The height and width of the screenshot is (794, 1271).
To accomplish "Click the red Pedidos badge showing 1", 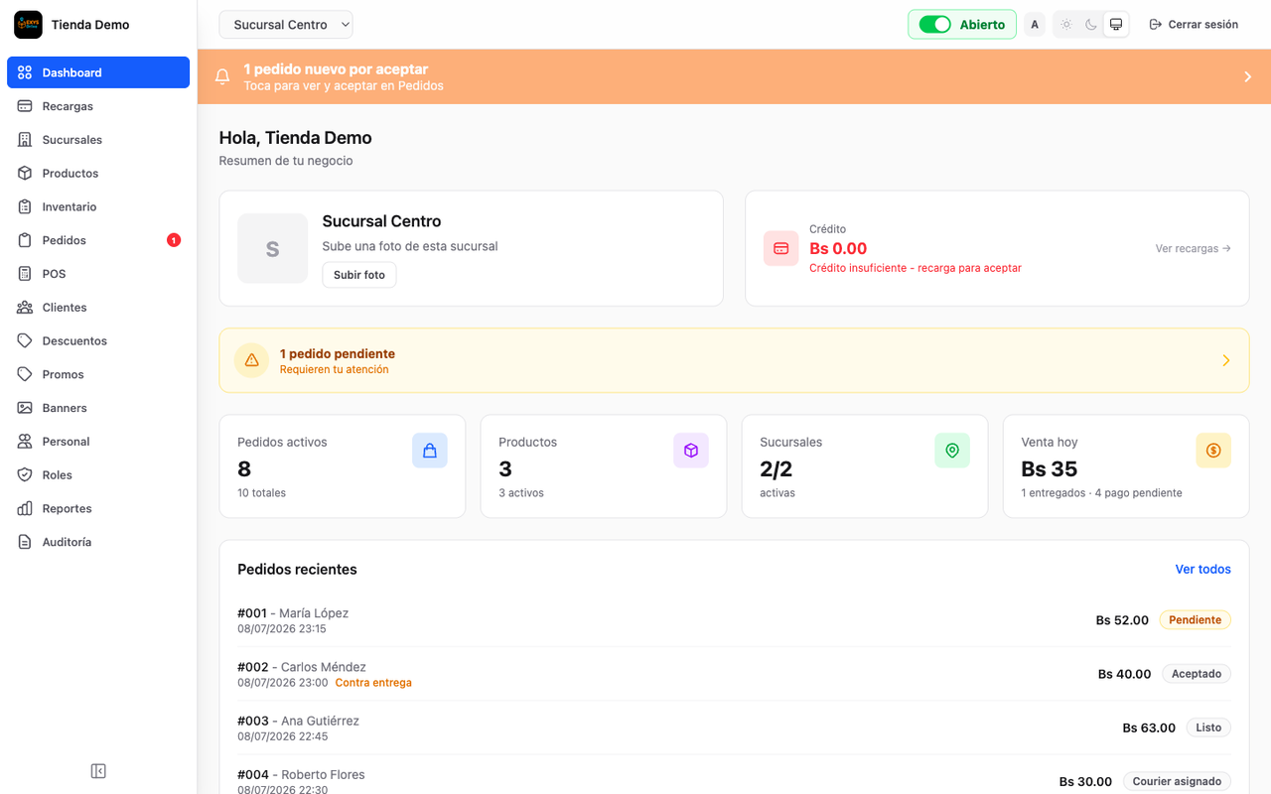I will click(x=174, y=240).
